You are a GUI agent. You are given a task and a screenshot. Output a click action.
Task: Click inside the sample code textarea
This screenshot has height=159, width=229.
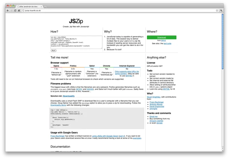tap(76, 42)
